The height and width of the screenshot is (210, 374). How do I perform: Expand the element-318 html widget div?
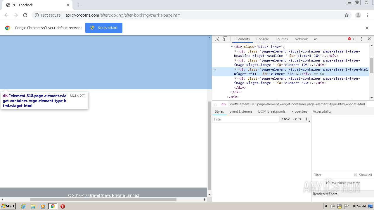(236, 69)
